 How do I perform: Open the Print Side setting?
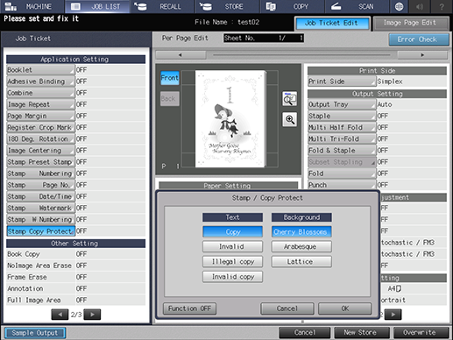[342, 81]
